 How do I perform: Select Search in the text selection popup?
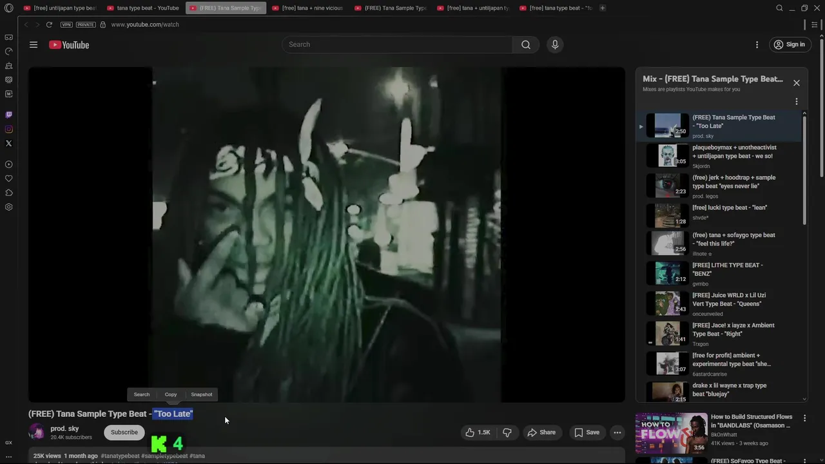click(142, 394)
